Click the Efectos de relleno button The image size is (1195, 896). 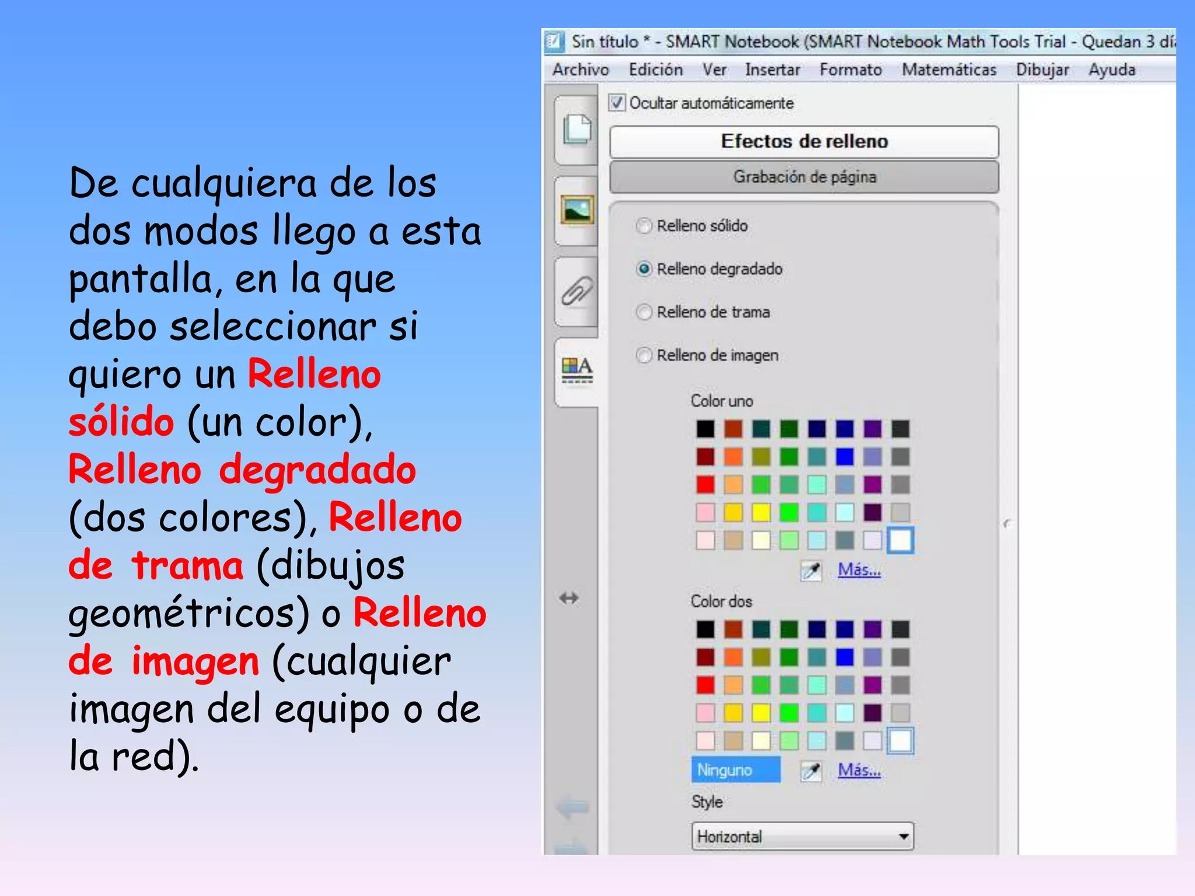click(804, 142)
